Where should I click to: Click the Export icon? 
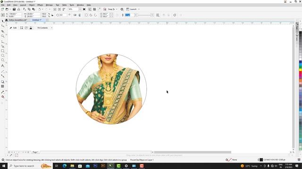click(x=59, y=9)
